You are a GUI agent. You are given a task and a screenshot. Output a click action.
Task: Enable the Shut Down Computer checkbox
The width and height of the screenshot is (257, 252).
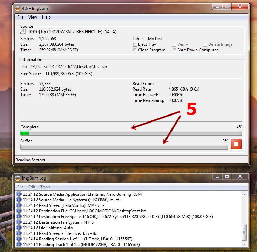coord(174,50)
